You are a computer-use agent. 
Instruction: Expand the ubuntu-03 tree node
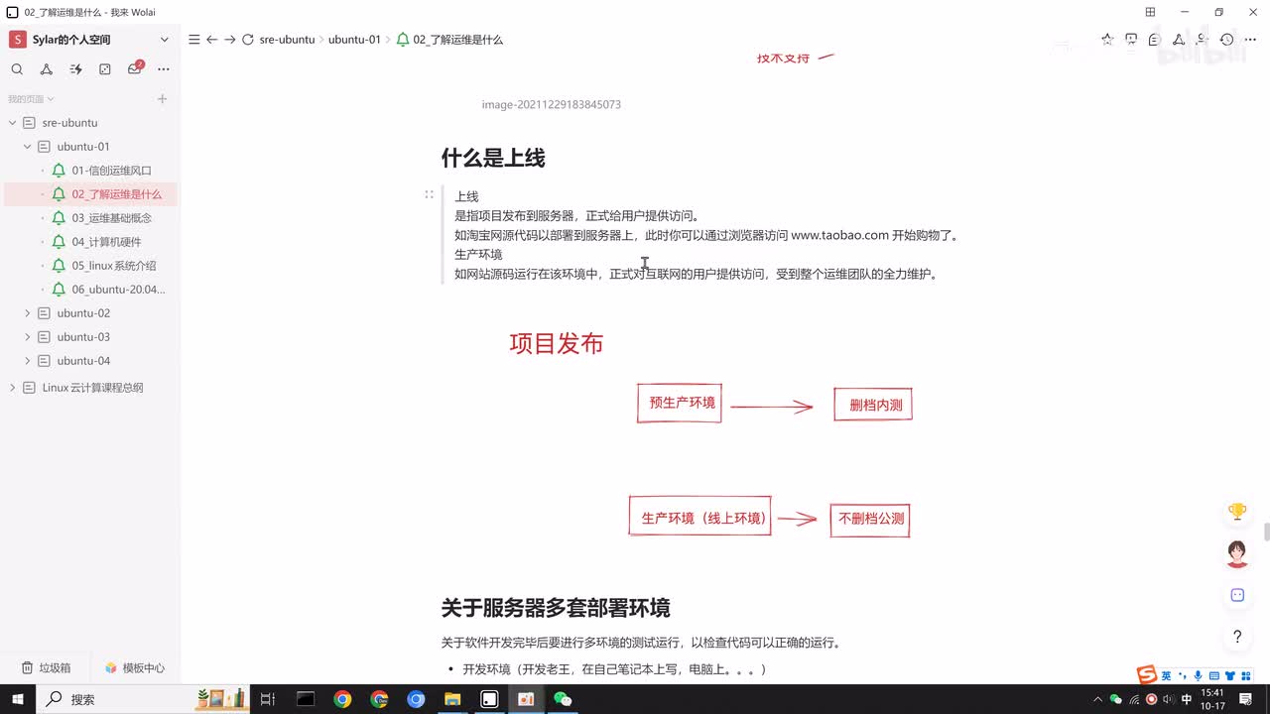pos(28,337)
